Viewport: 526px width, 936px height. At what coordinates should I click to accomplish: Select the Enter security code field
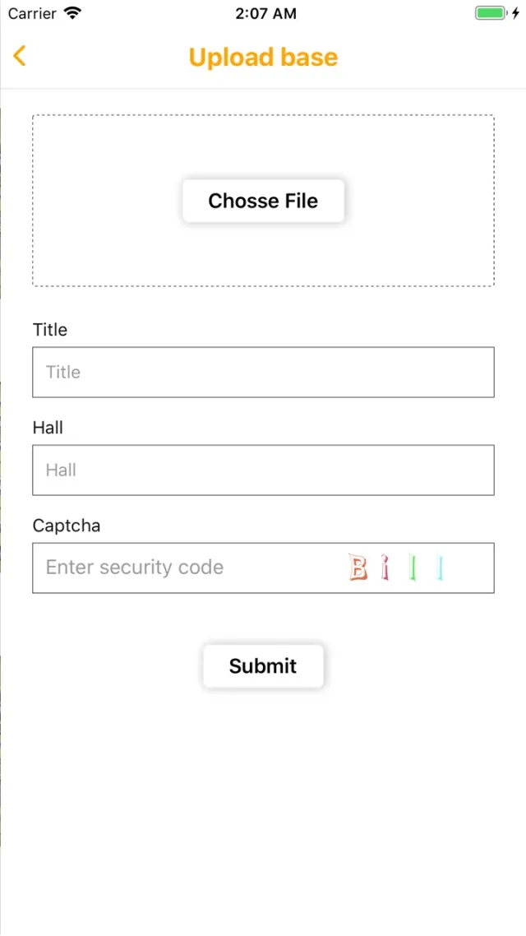tap(181, 568)
